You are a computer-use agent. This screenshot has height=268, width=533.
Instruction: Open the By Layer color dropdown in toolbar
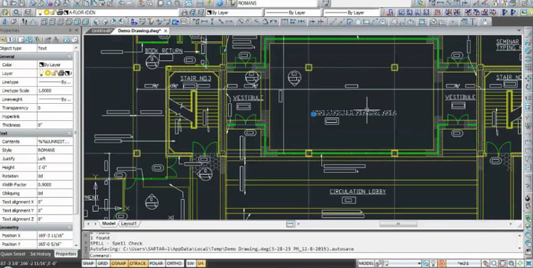pos(234,13)
